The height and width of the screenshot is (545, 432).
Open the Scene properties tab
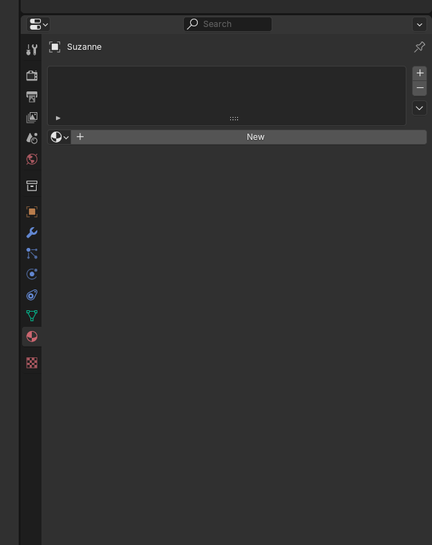[32, 138]
